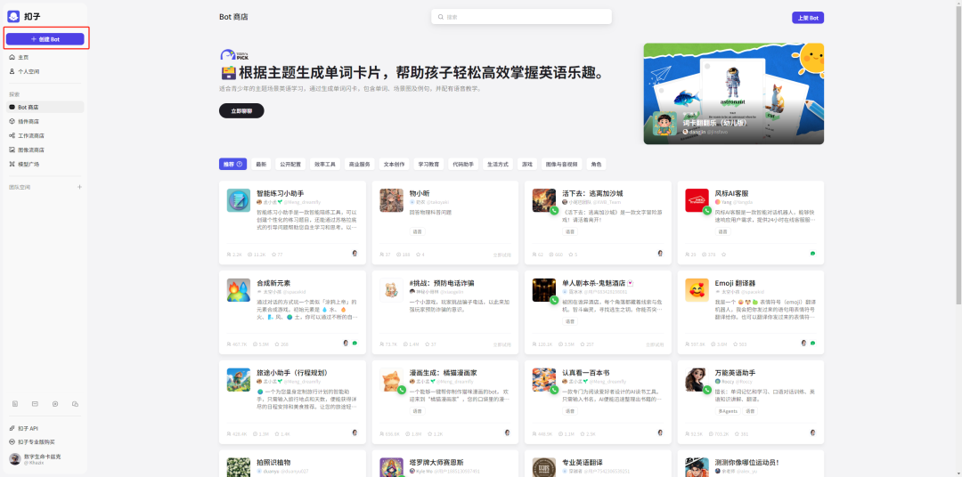This screenshot has width=962, height=477.
Task: Open the 词卡翻翻乐 banner image
Action: [x=734, y=93]
